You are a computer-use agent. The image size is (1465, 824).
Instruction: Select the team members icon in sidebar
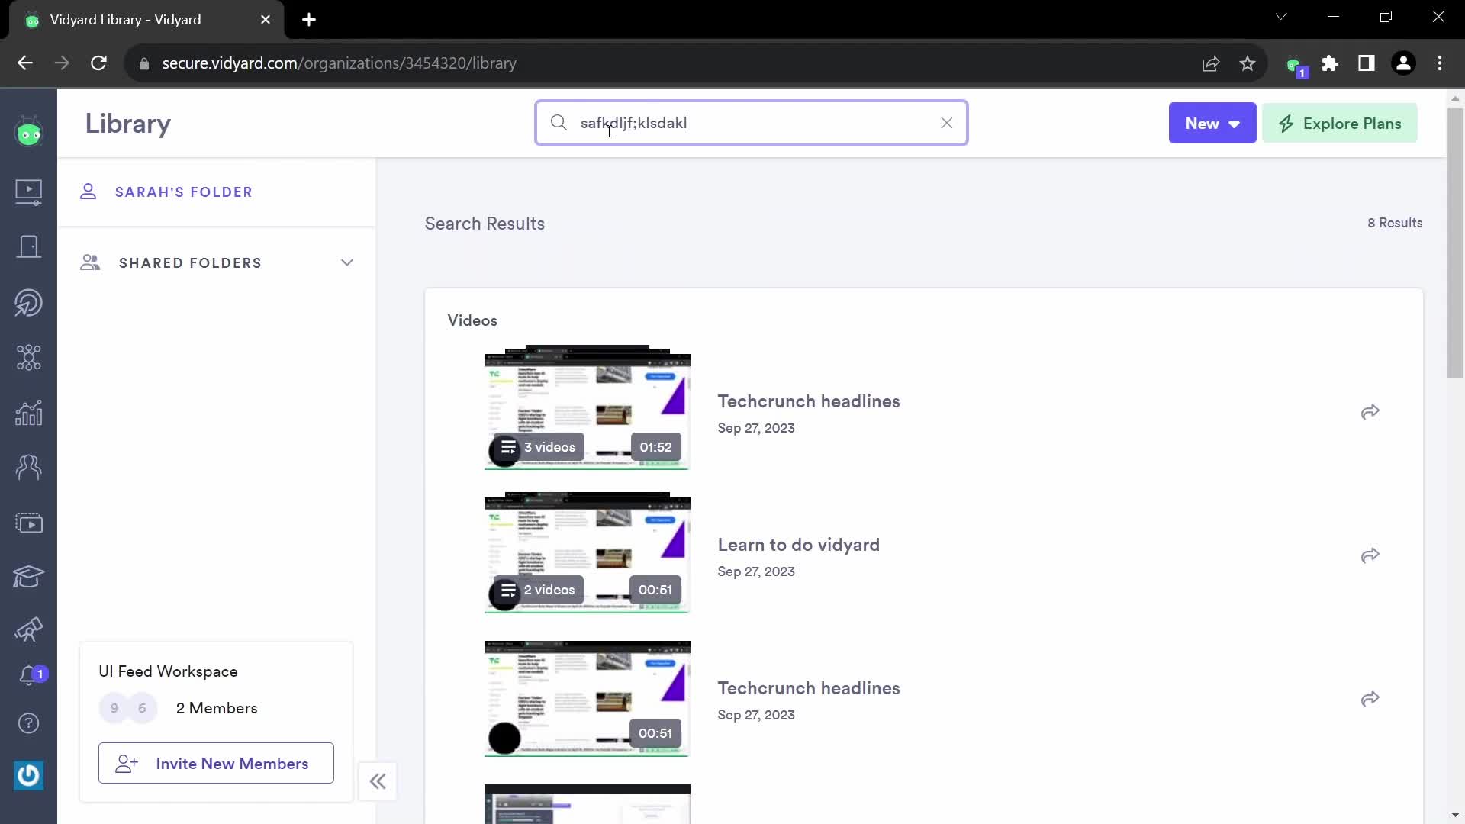[x=28, y=466]
